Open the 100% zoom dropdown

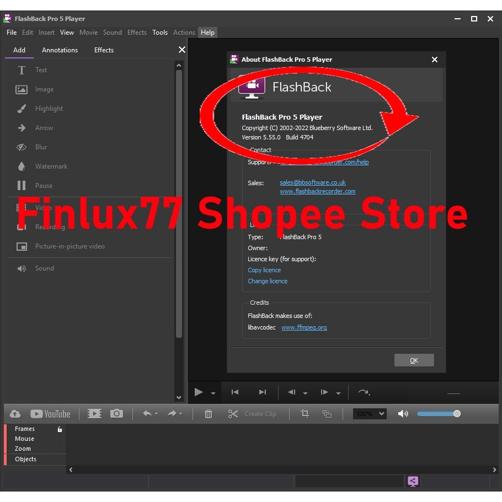[x=370, y=414]
